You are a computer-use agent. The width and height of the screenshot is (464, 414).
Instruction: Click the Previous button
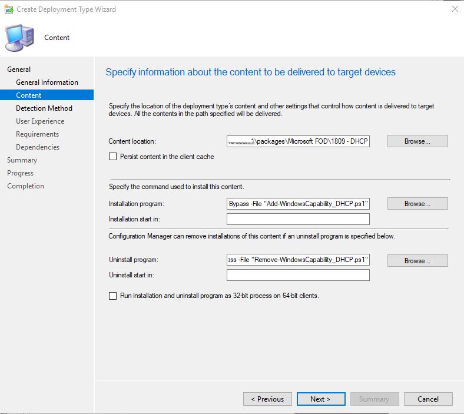point(267,399)
